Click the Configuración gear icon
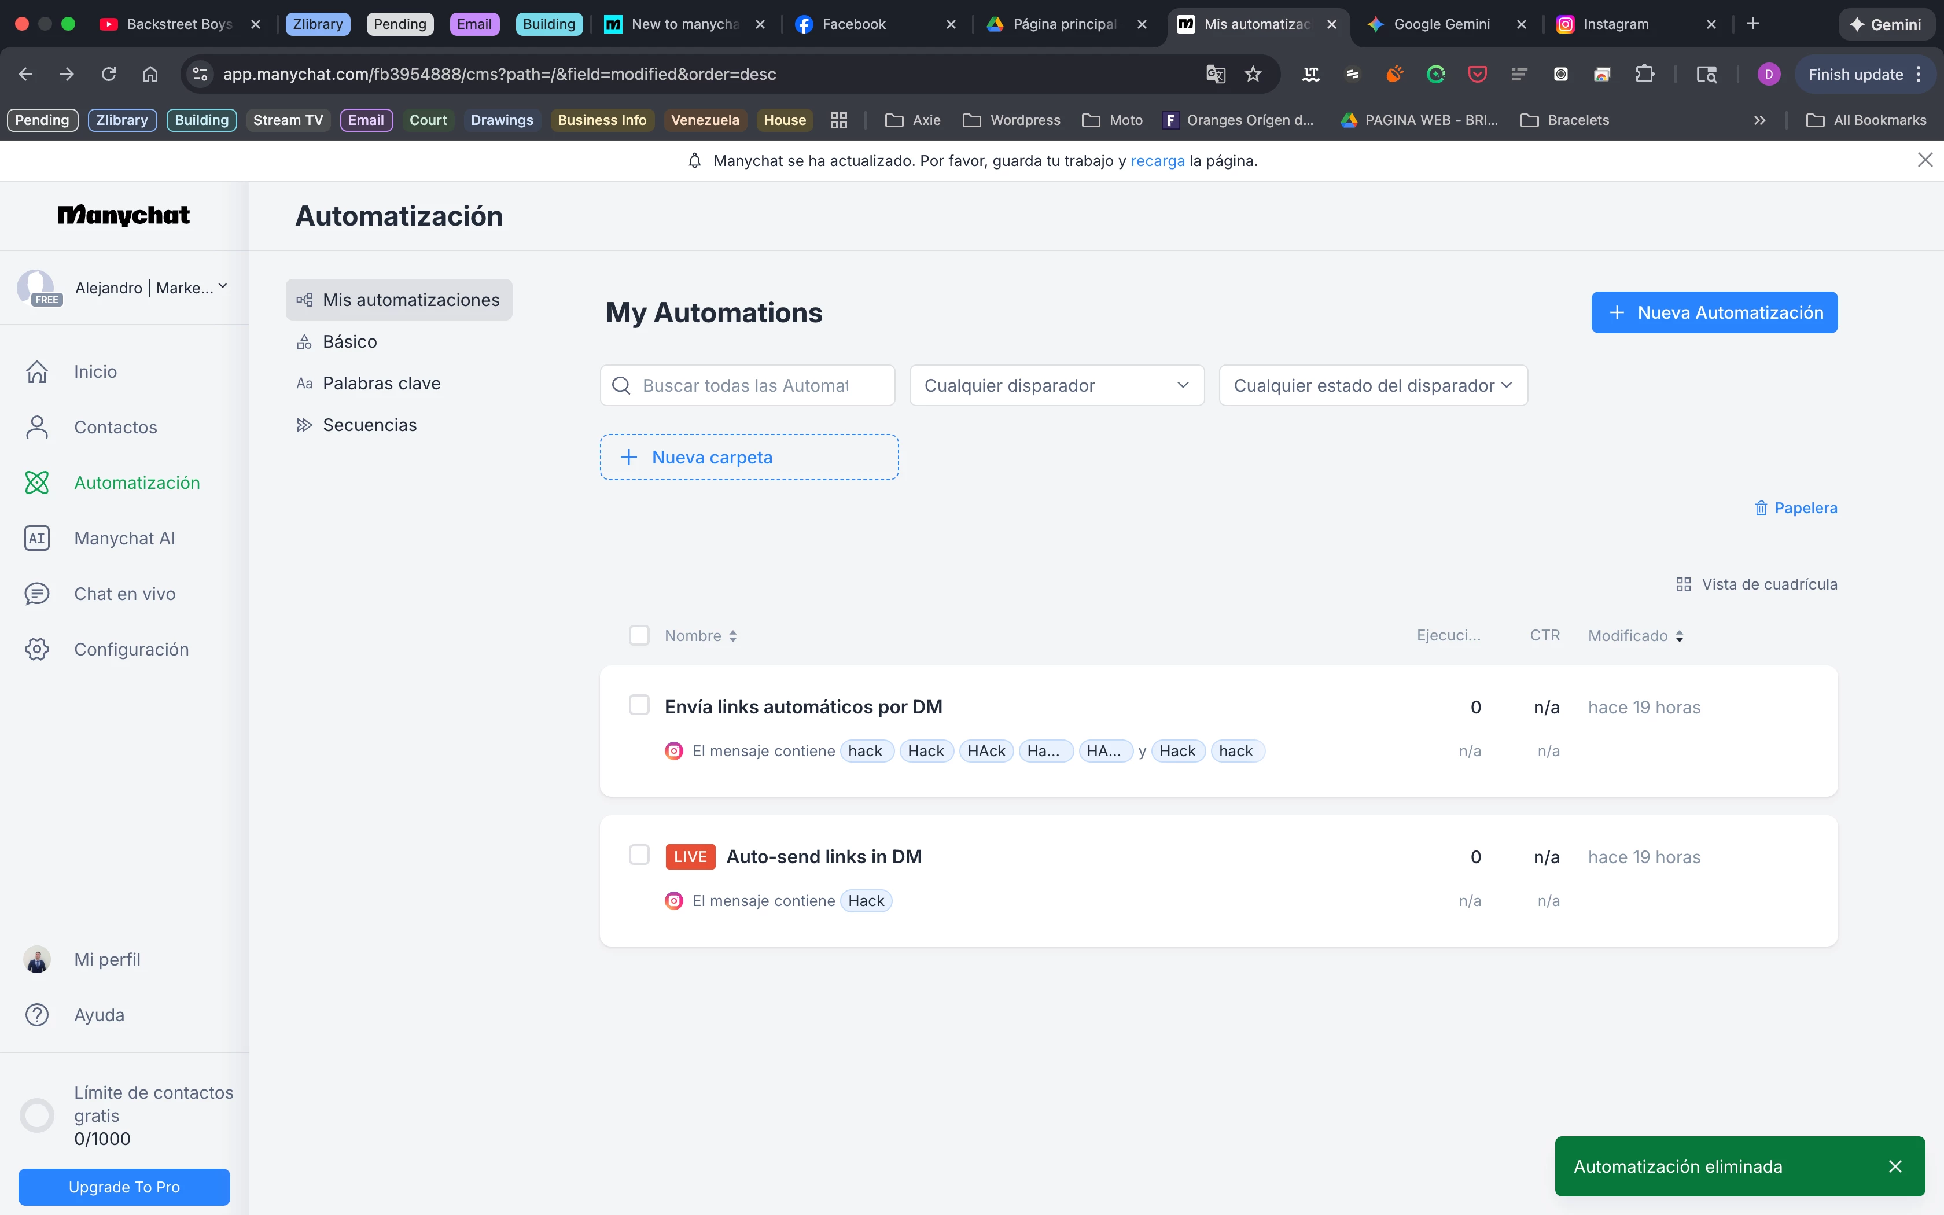 tap(37, 649)
